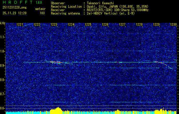Click the Observer field label
The height and width of the screenshot is (114, 179).
(x=58, y=3)
